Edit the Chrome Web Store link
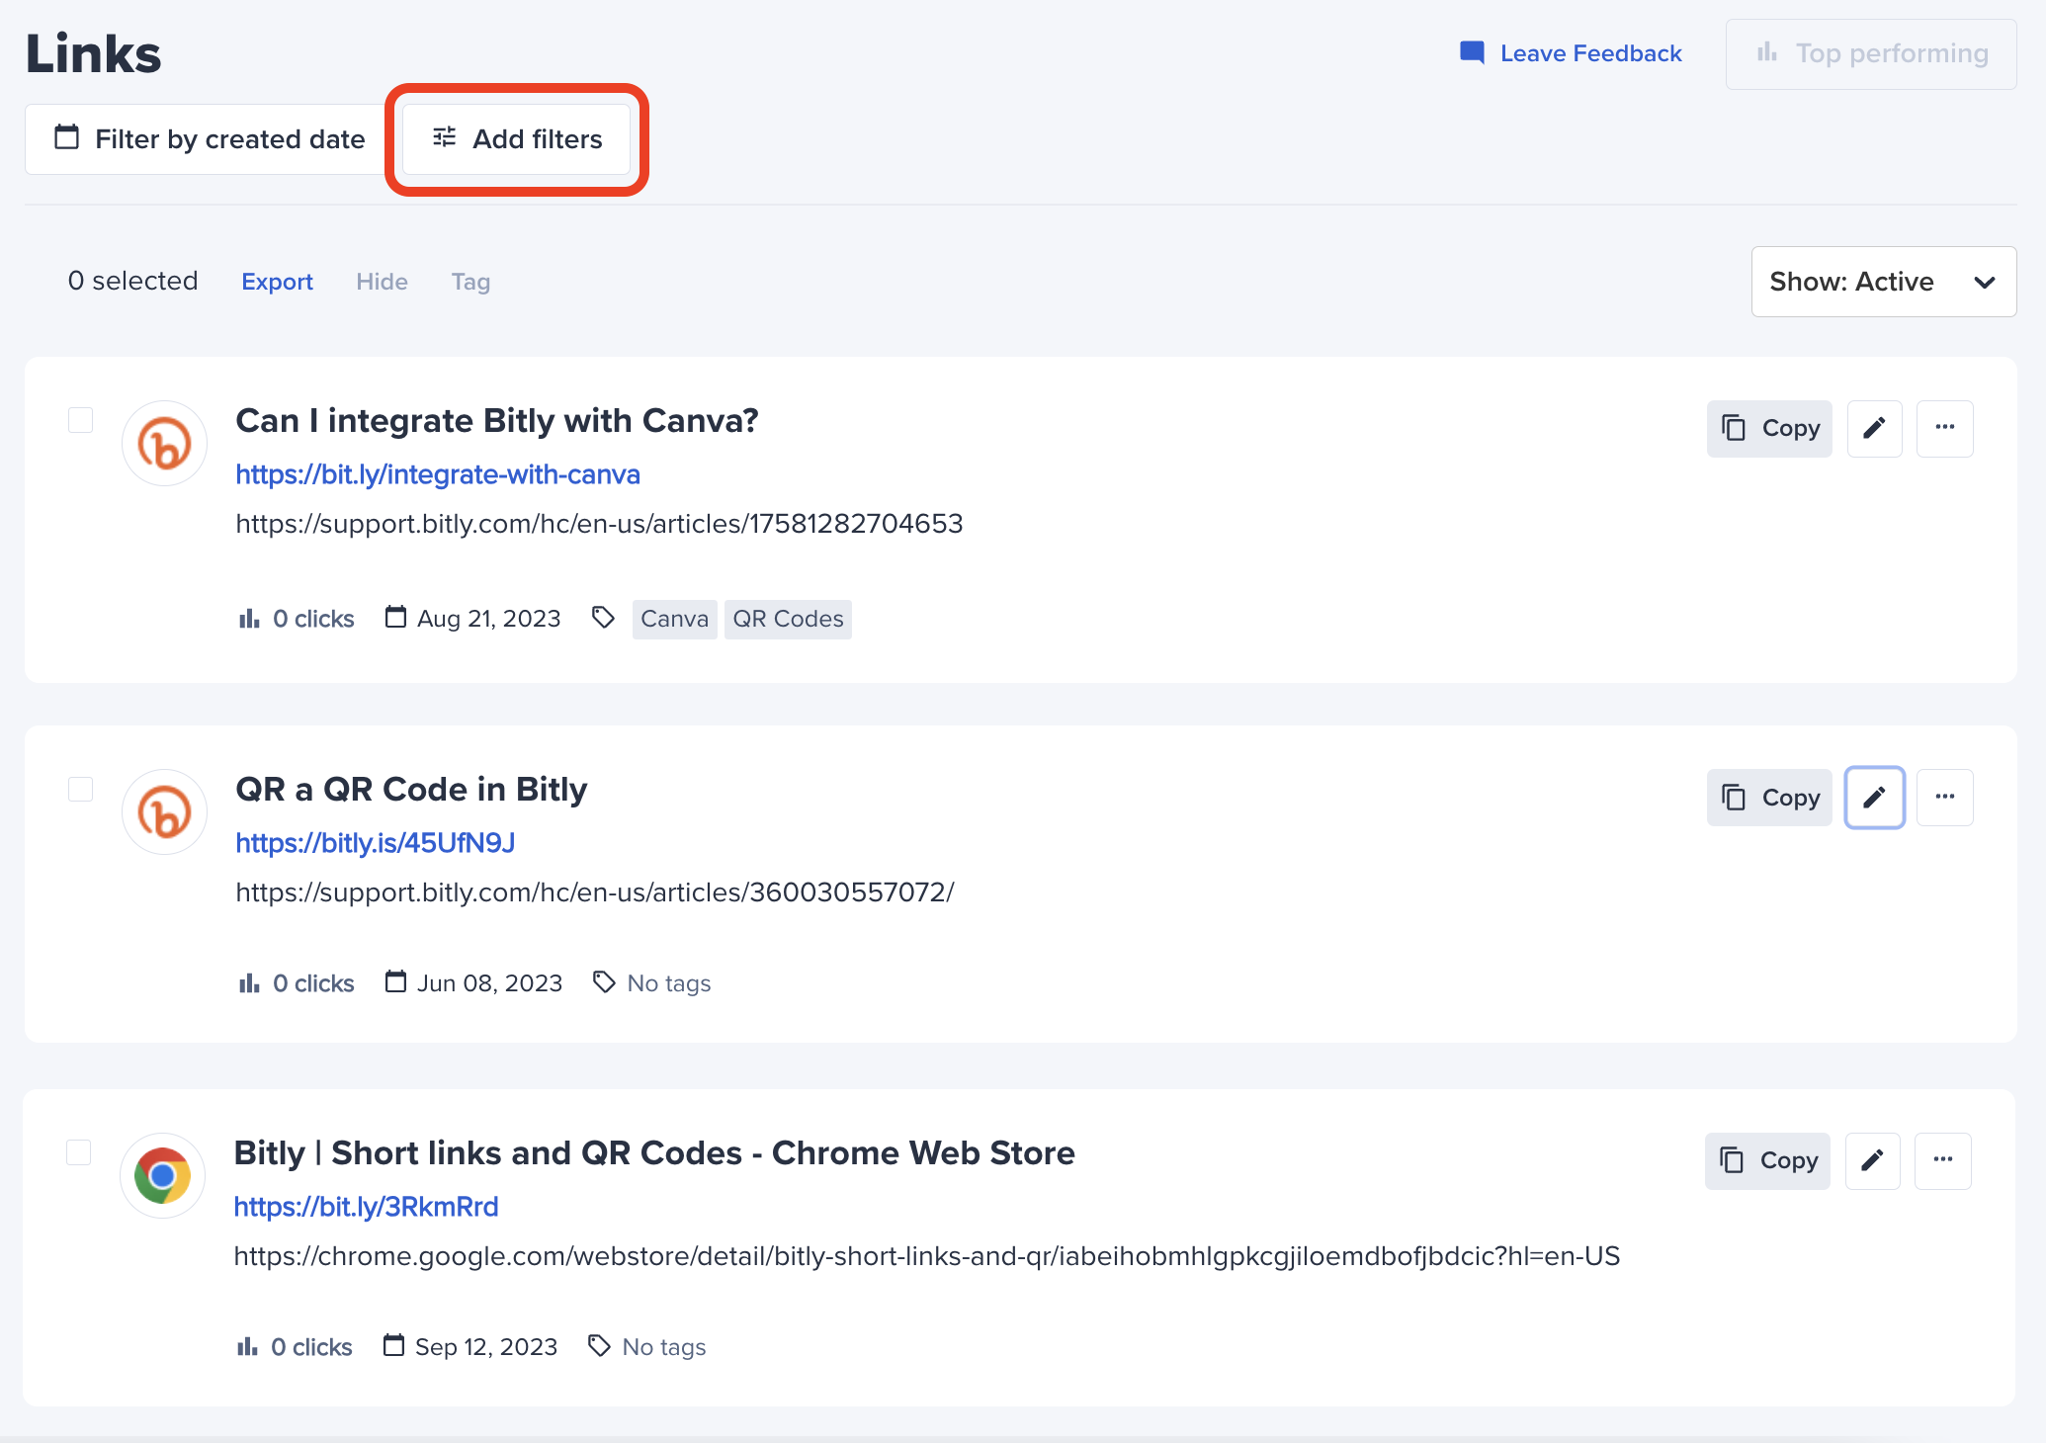The image size is (2046, 1443). point(1872,1160)
